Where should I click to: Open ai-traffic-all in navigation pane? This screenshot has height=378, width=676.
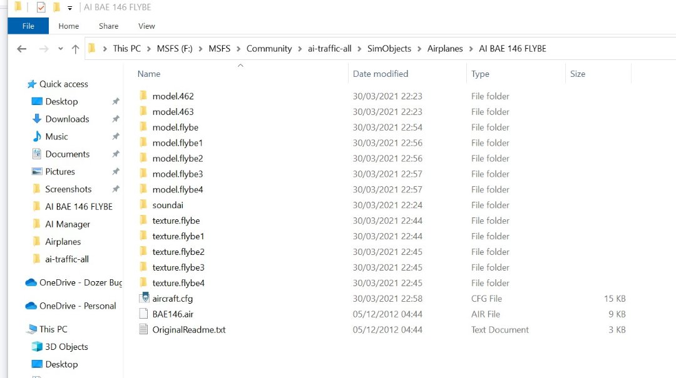[67, 259]
